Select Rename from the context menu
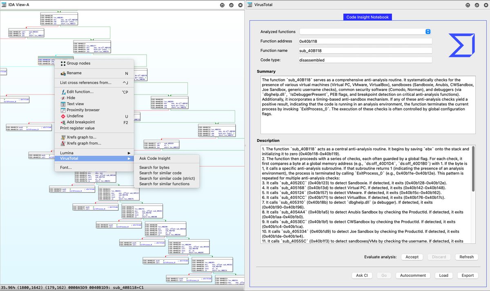Image resolution: width=490 pixels, height=291 pixels. [94, 73]
